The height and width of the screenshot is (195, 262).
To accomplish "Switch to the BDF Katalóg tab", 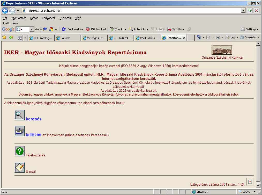I will pyautogui.click(x=41, y=38).
